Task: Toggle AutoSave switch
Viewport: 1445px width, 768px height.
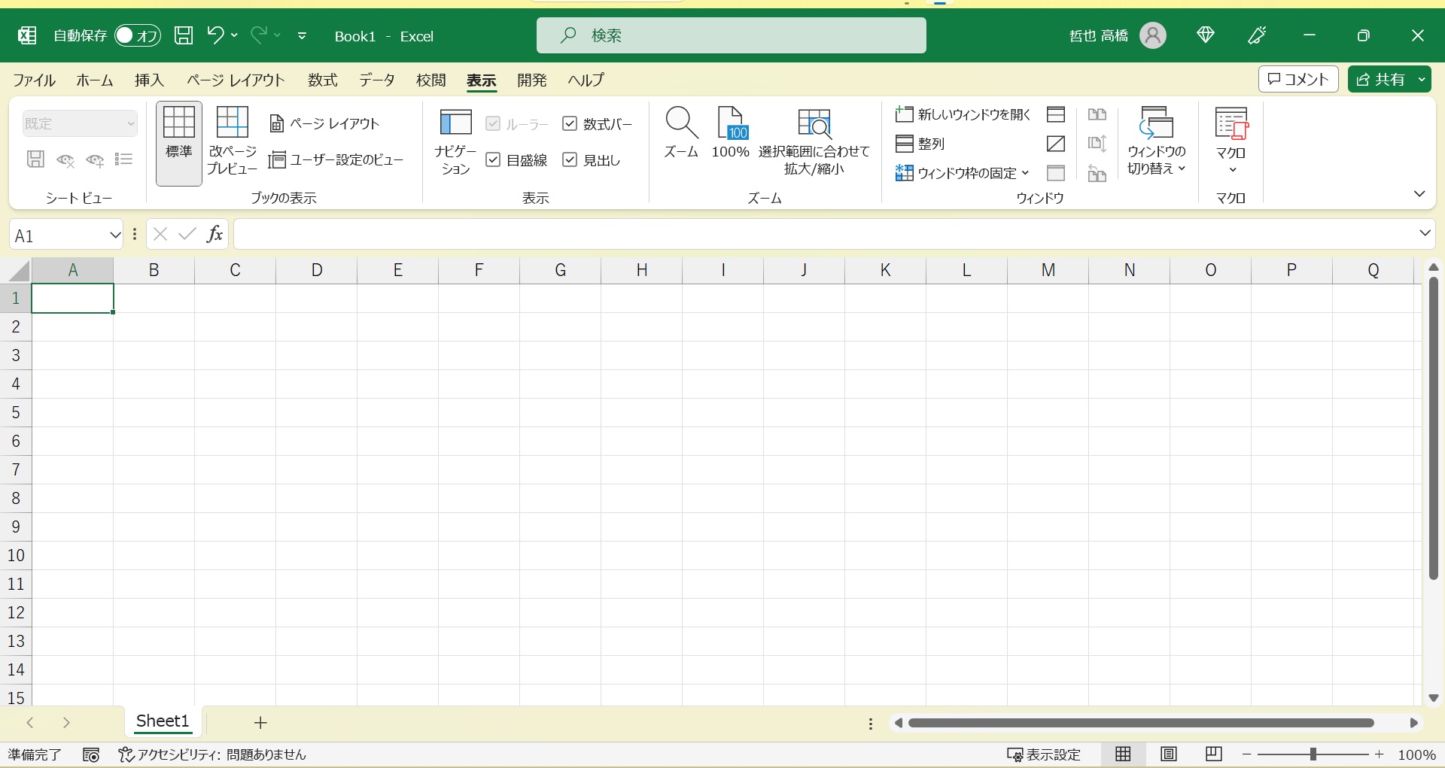Action: pos(138,35)
